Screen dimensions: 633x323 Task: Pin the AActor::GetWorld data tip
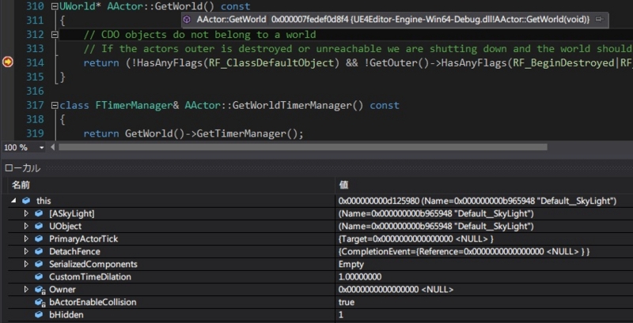tap(600, 19)
